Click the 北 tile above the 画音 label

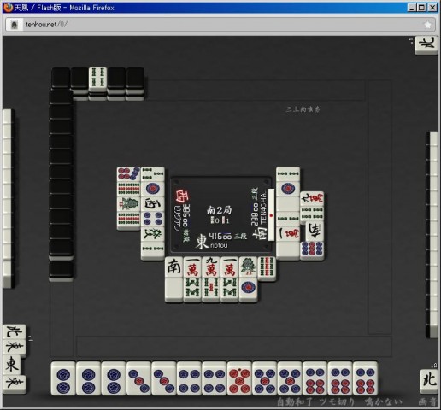(429, 381)
